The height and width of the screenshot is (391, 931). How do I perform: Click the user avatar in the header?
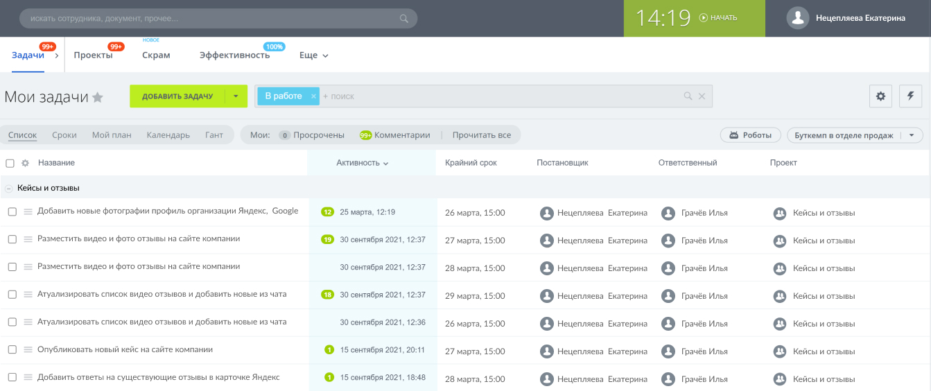click(798, 19)
